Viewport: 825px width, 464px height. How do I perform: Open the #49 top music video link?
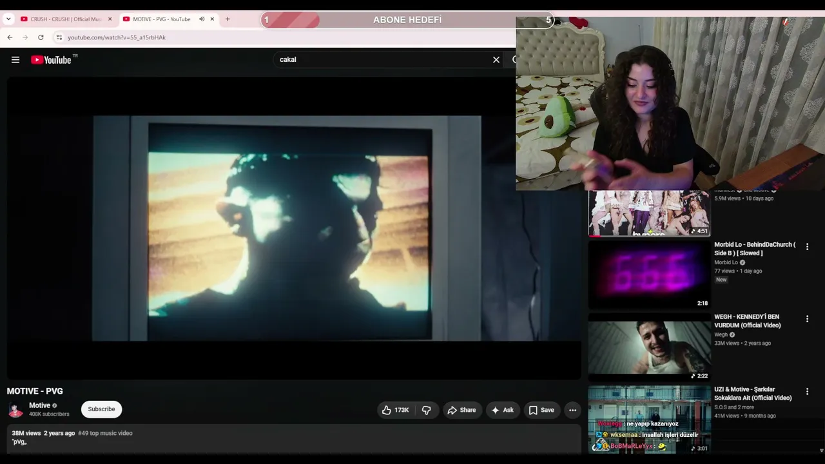[x=105, y=433]
